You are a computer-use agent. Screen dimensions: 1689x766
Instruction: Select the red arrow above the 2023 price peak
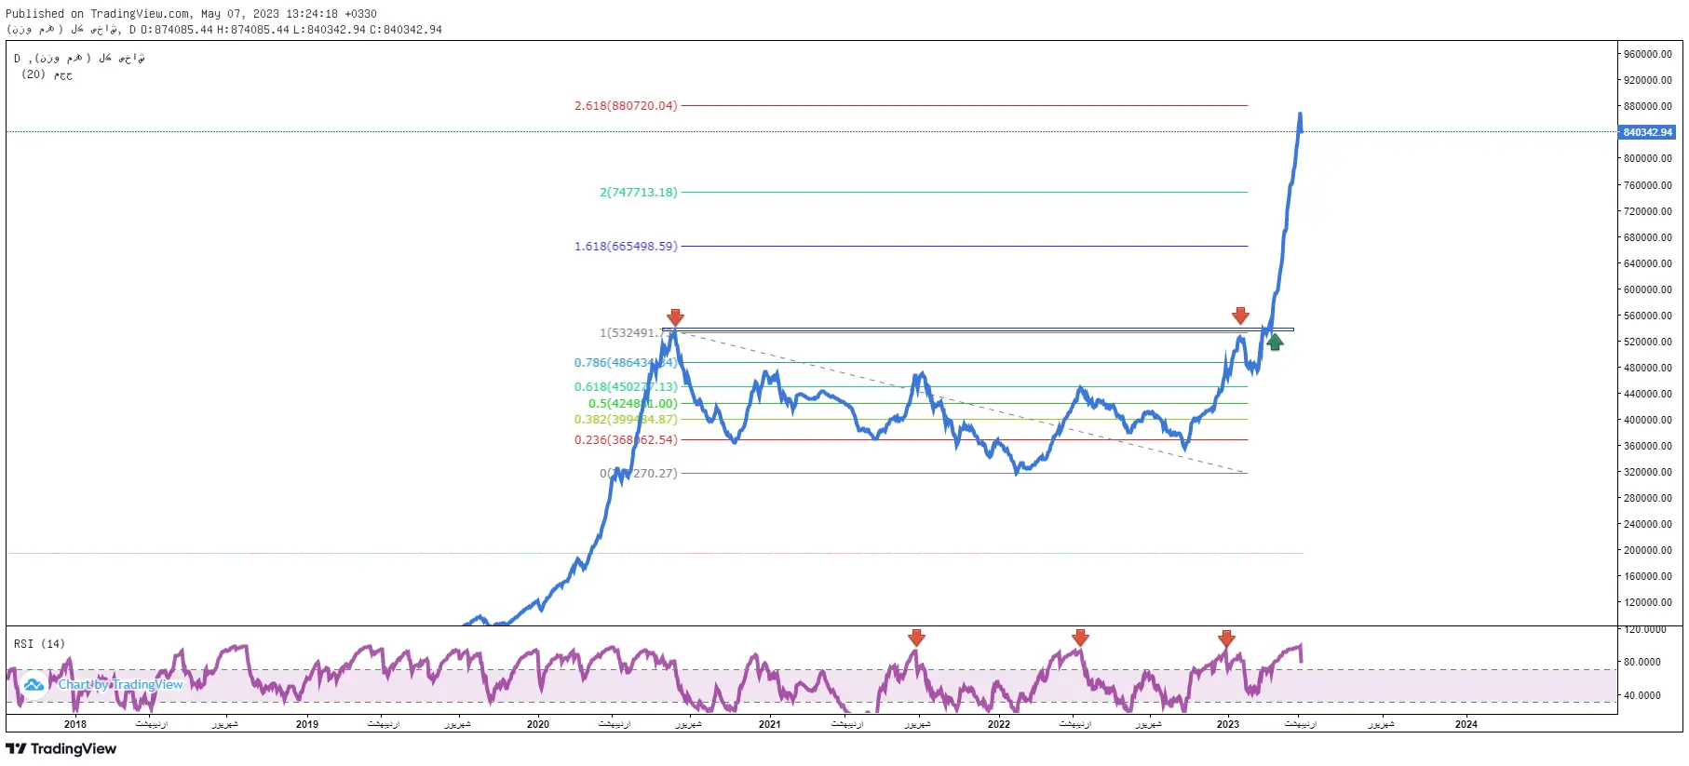tap(1240, 316)
